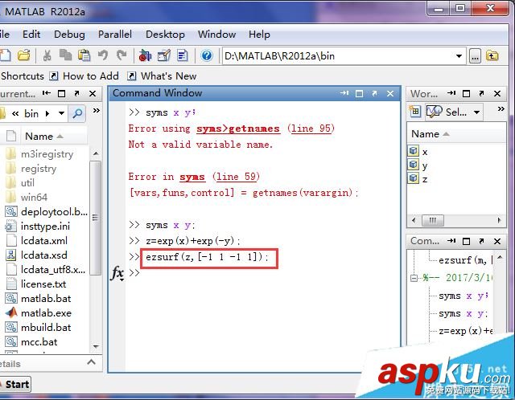Viewport: 515px width, 400px height.
Task: Click the plot selection icon in Workspace
Action: point(435,112)
